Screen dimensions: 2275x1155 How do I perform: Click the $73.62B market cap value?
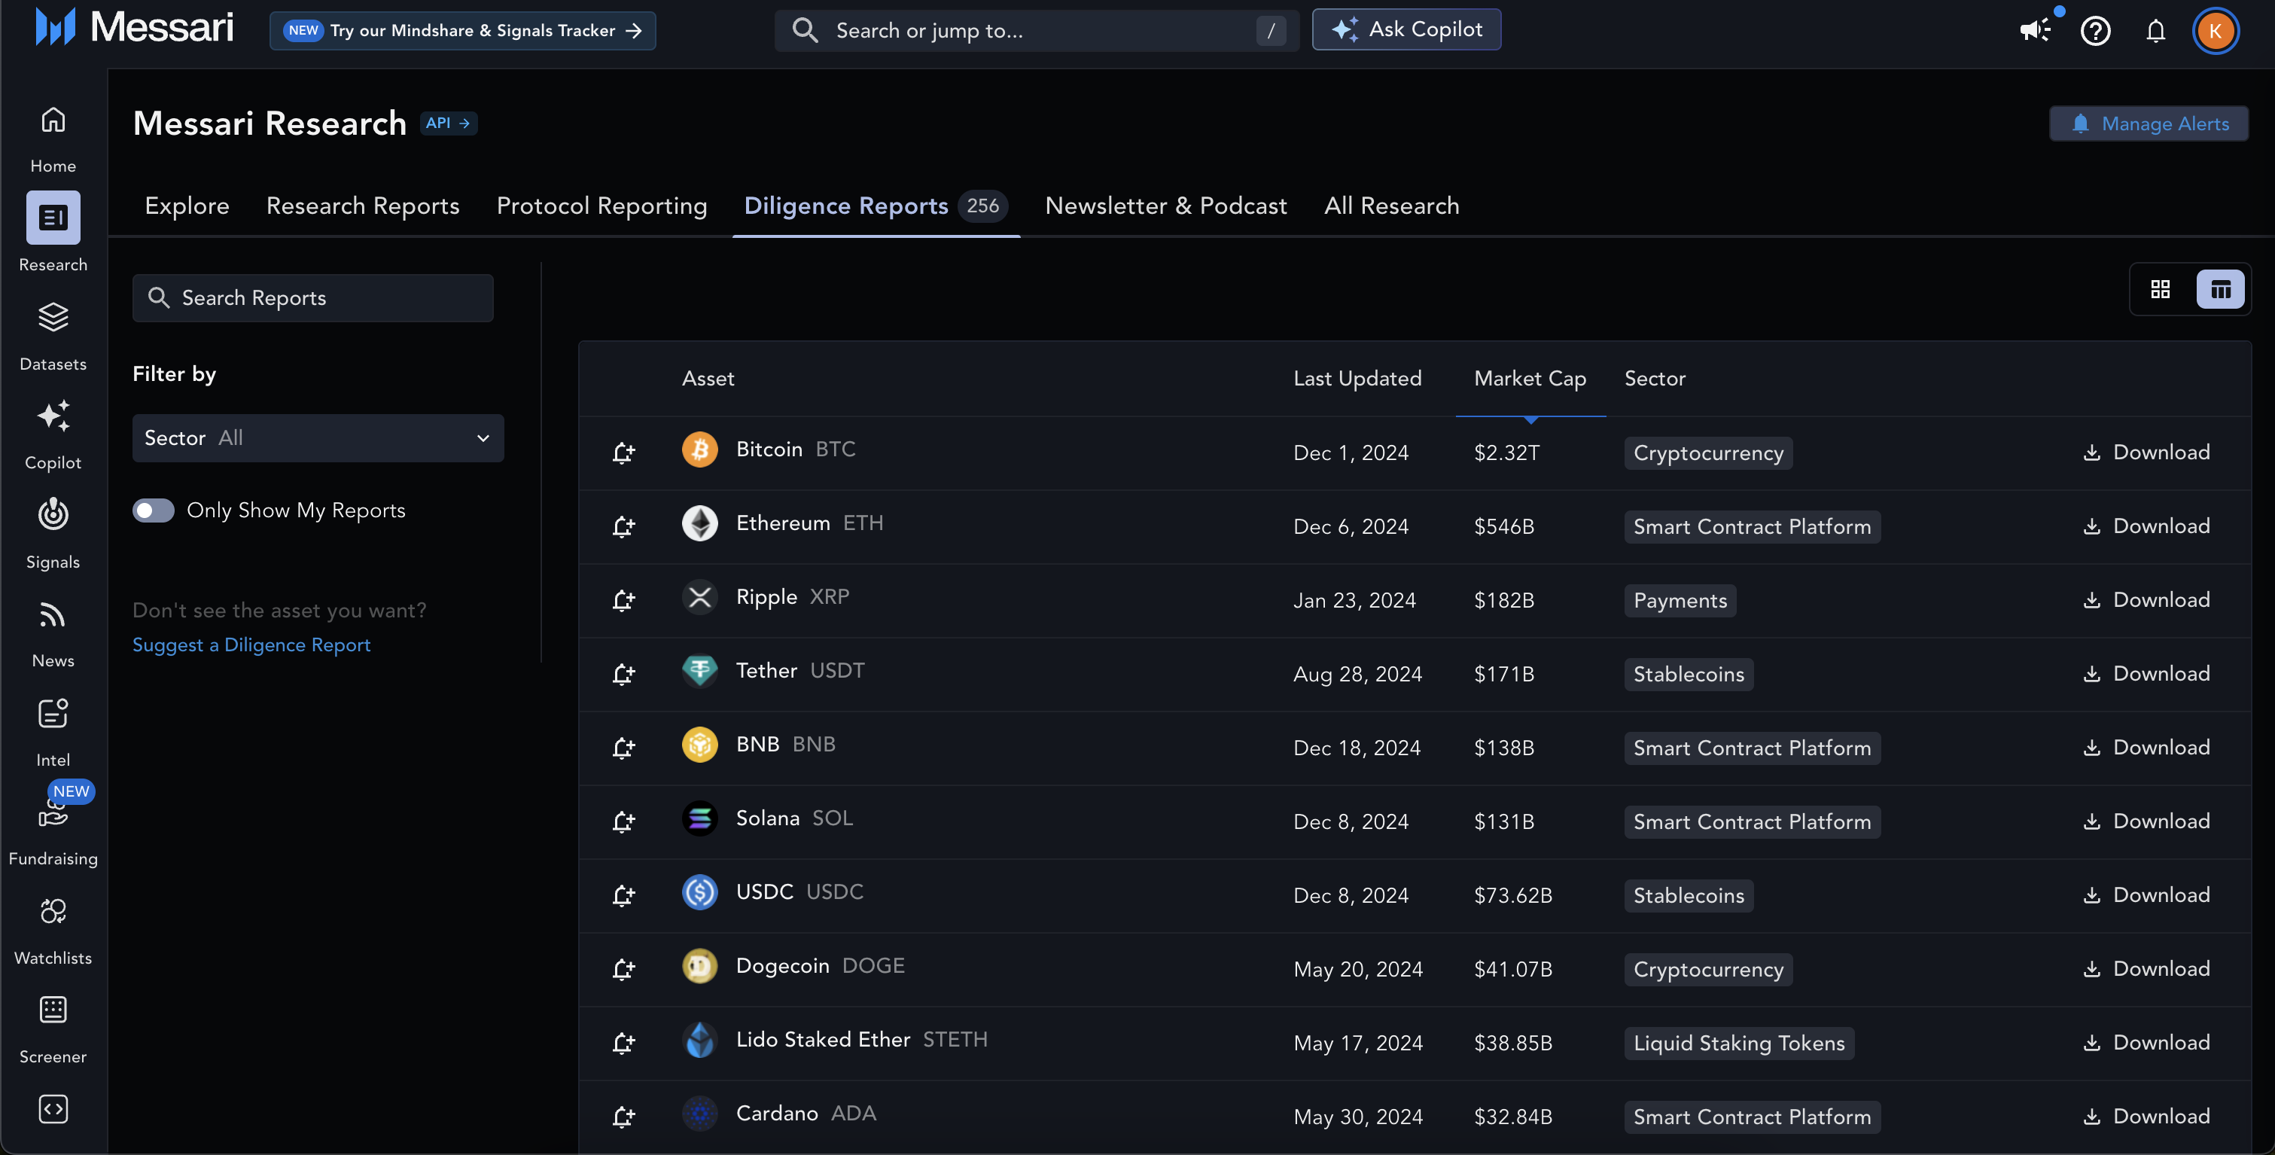tap(1513, 895)
